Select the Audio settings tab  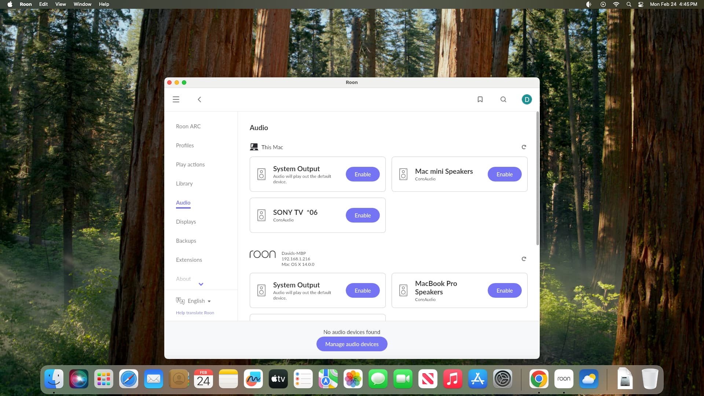pyautogui.click(x=183, y=202)
